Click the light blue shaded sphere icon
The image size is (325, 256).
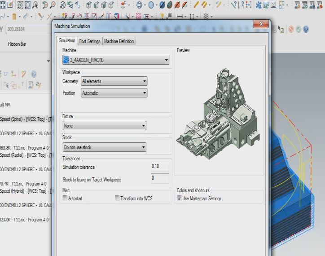point(151,5)
